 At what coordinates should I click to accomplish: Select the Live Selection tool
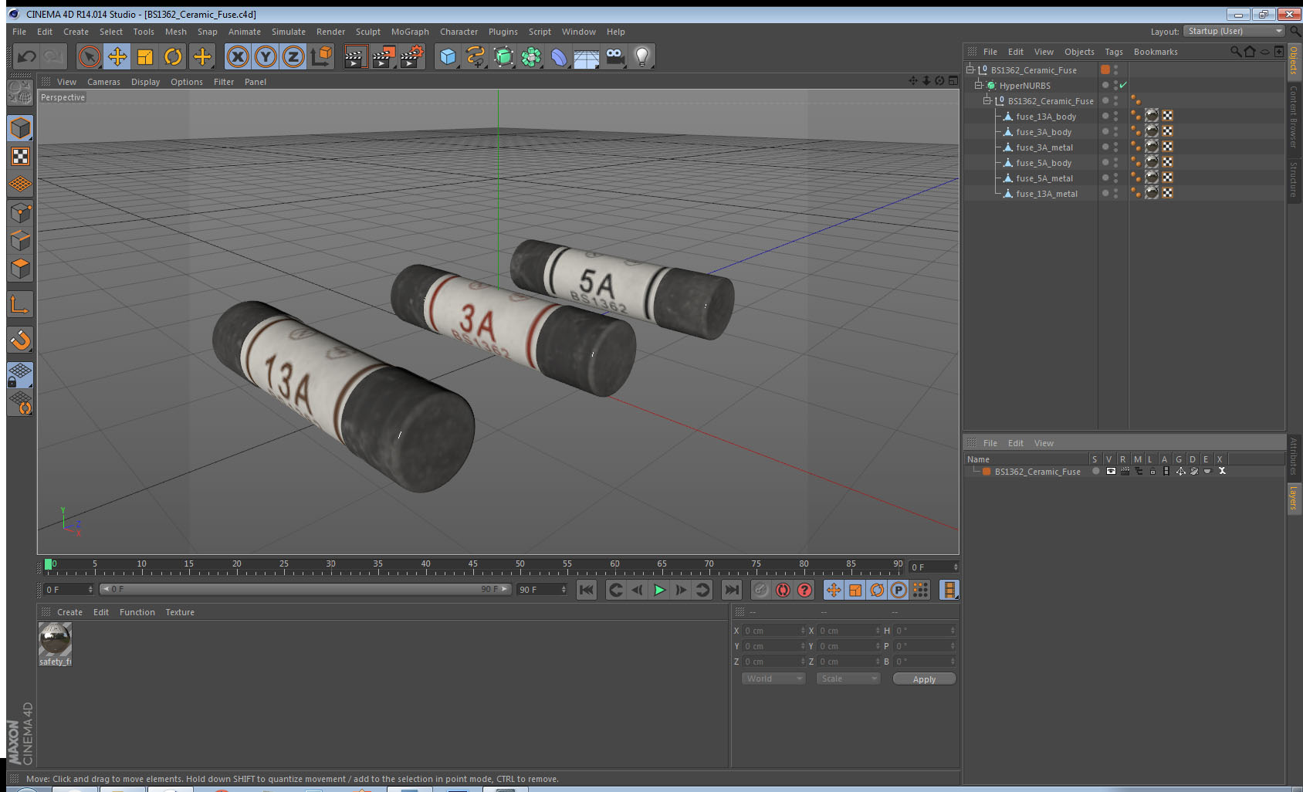pos(90,56)
